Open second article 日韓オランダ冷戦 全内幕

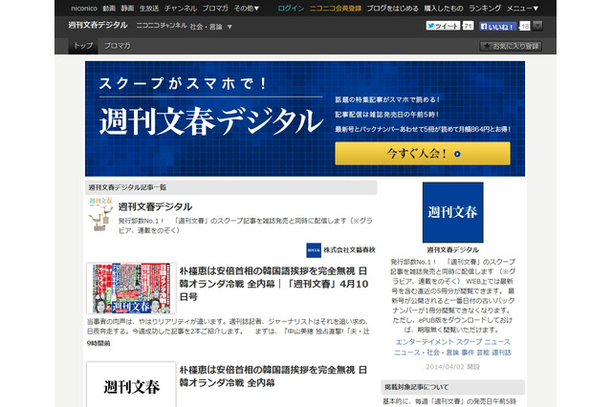[x=273, y=376]
